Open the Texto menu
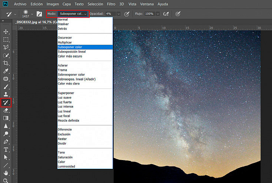 pos(79,4)
